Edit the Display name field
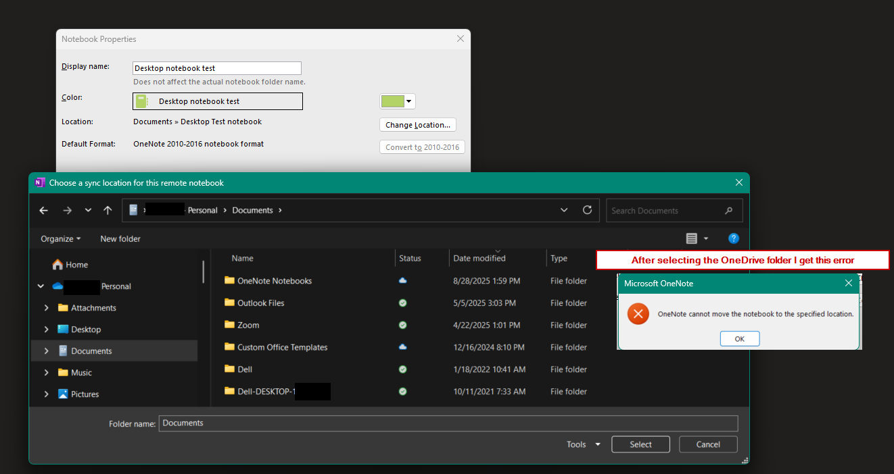The height and width of the screenshot is (474, 894). tap(217, 68)
